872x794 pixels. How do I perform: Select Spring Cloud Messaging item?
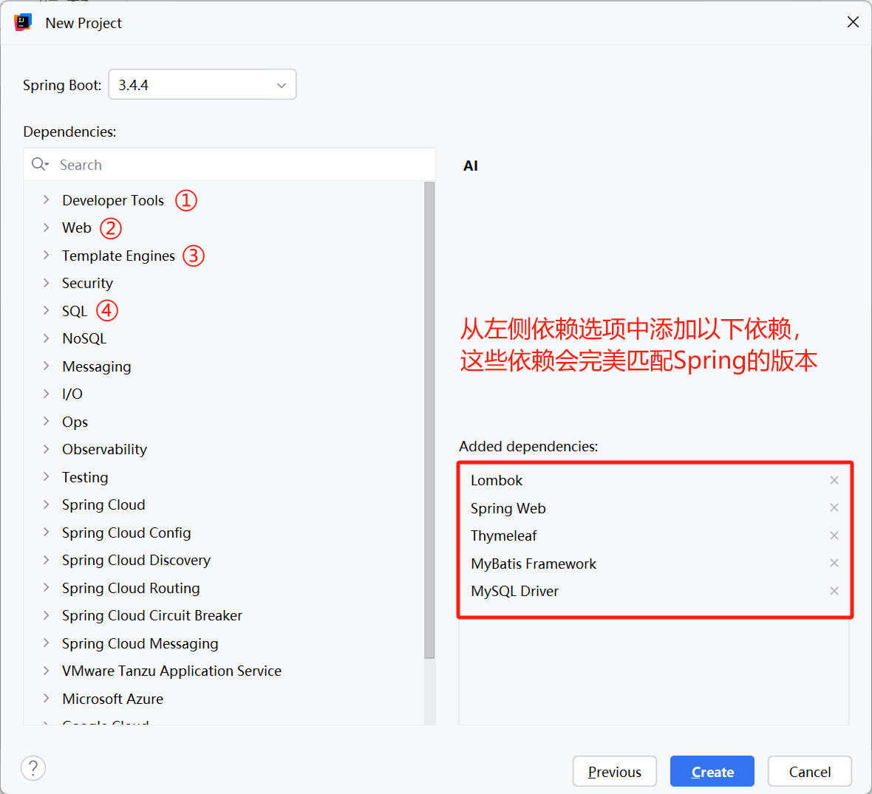tap(140, 643)
